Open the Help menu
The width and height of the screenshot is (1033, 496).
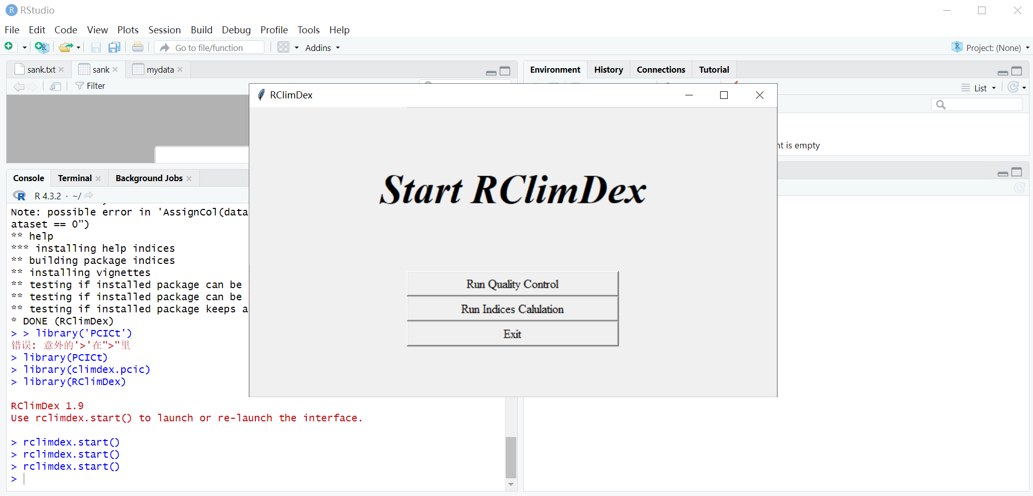click(339, 30)
